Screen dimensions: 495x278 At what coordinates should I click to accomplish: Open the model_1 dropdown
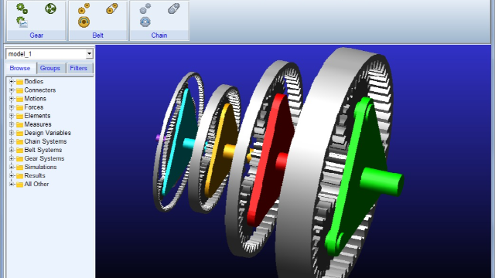coord(90,54)
